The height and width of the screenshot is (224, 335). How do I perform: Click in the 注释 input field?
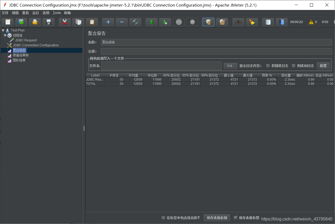(x=216, y=51)
